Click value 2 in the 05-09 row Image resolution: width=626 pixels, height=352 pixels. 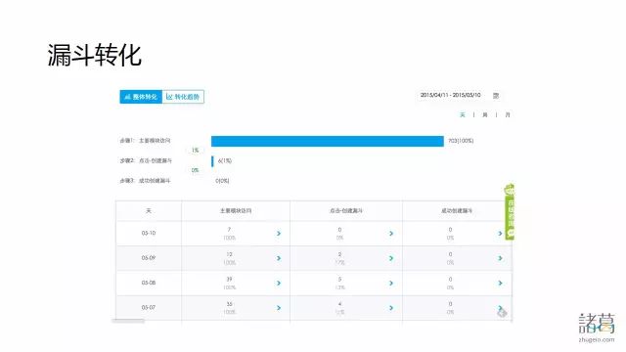(339, 254)
